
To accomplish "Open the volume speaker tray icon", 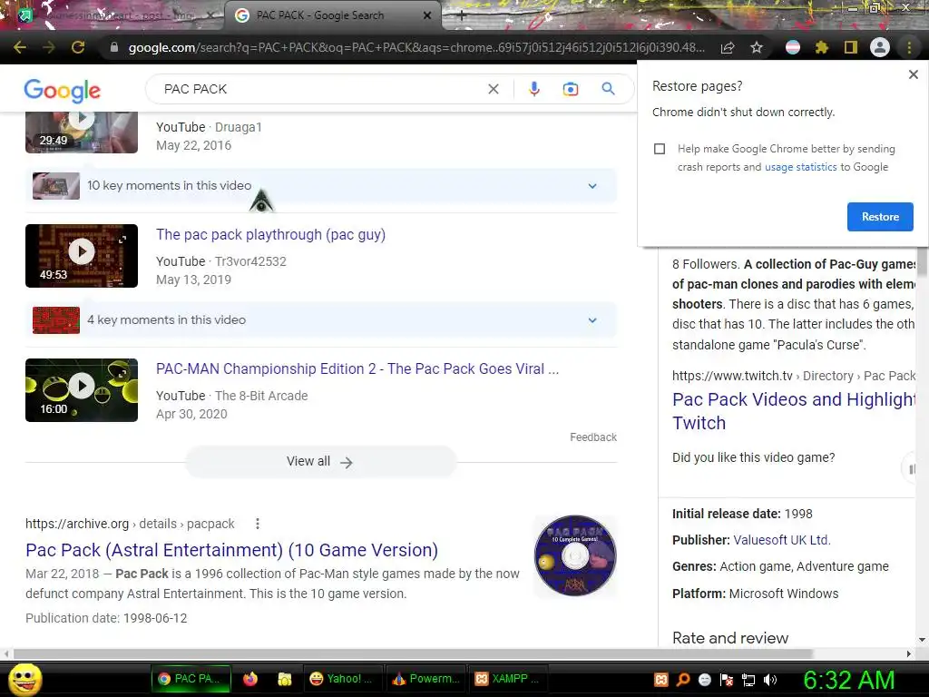I will (770, 680).
